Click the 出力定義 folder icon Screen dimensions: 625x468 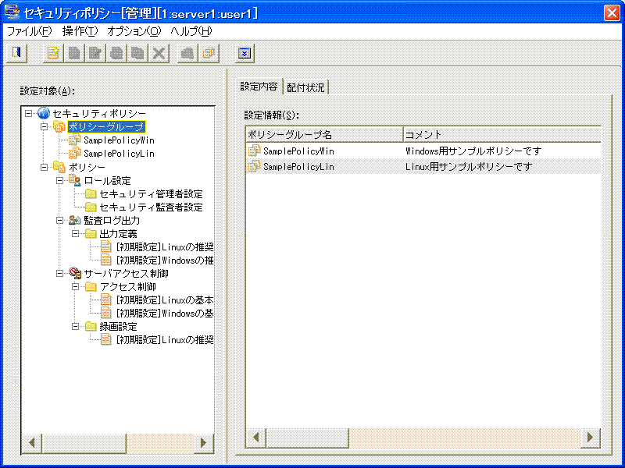click(x=91, y=233)
